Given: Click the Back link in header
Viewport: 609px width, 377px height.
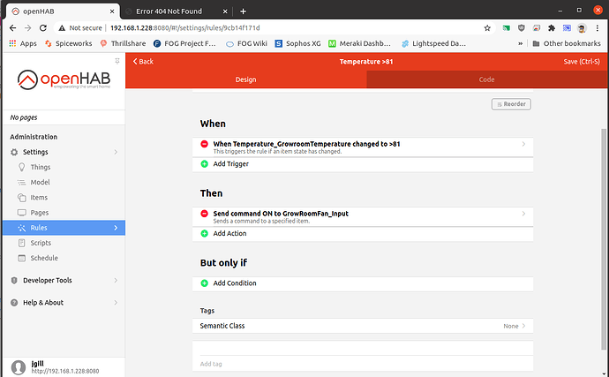Looking at the screenshot, I should 143,61.
